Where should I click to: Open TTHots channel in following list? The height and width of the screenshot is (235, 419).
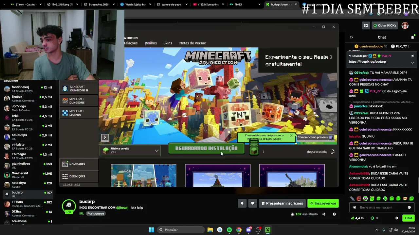[x=28, y=204]
